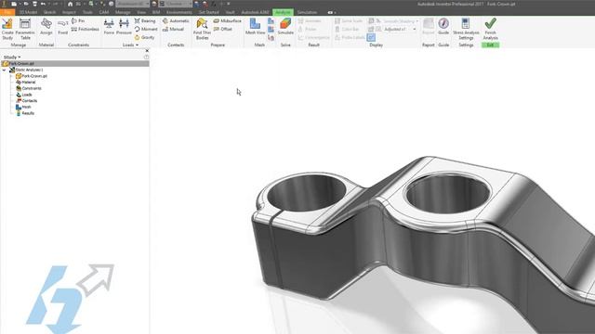Click the top small icon in the Mesh panel

[x=271, y=20]
